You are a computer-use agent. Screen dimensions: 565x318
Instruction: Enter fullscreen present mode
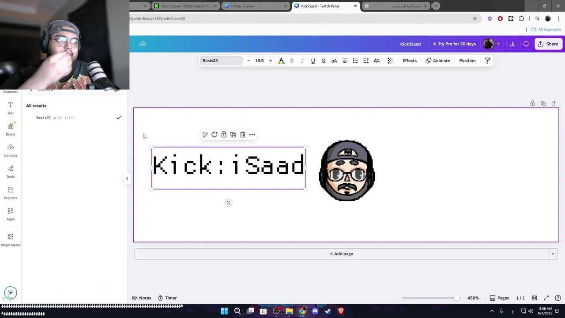tap(546, 298)
